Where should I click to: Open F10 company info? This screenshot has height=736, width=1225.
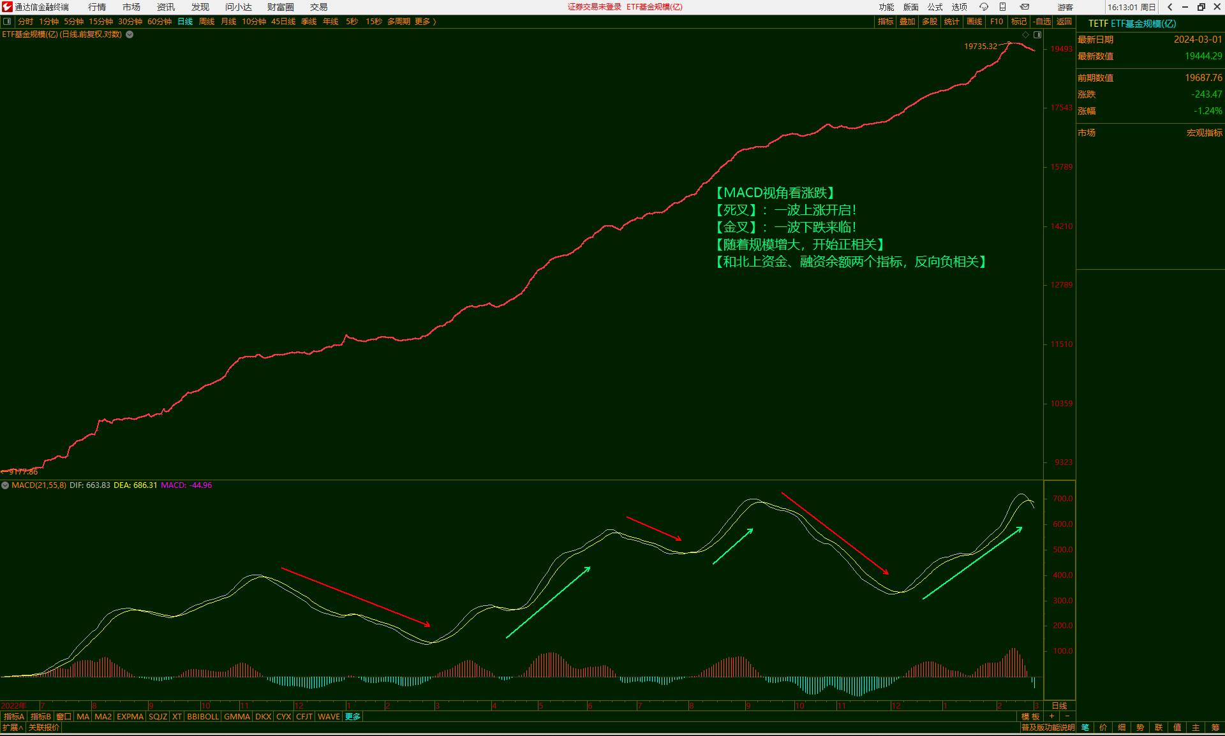(997, 22)
